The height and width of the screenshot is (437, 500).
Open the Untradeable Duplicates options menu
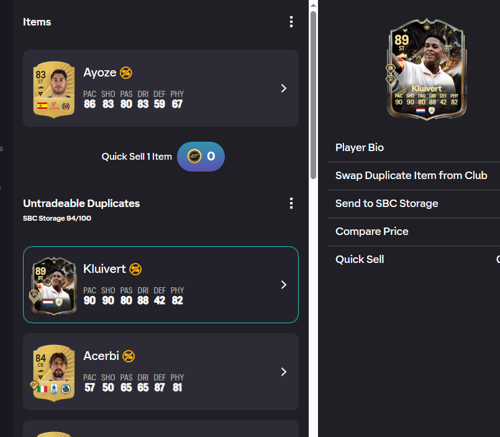(291, 203)
